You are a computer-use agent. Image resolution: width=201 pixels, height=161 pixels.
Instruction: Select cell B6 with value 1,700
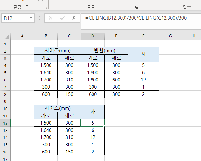[x=46, y=80]
